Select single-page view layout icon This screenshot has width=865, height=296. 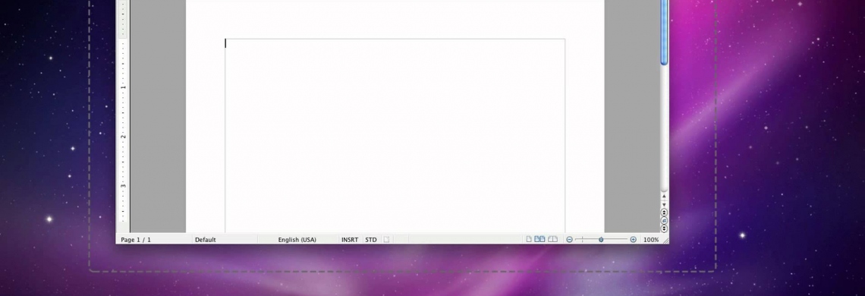coord(529,240)
